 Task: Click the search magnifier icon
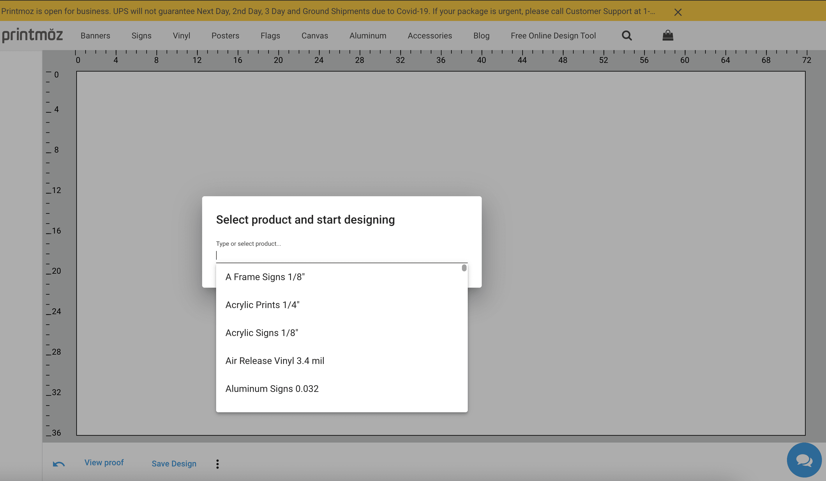626,36
